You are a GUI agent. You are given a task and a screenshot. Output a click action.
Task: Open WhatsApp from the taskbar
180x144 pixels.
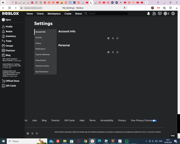127,141
